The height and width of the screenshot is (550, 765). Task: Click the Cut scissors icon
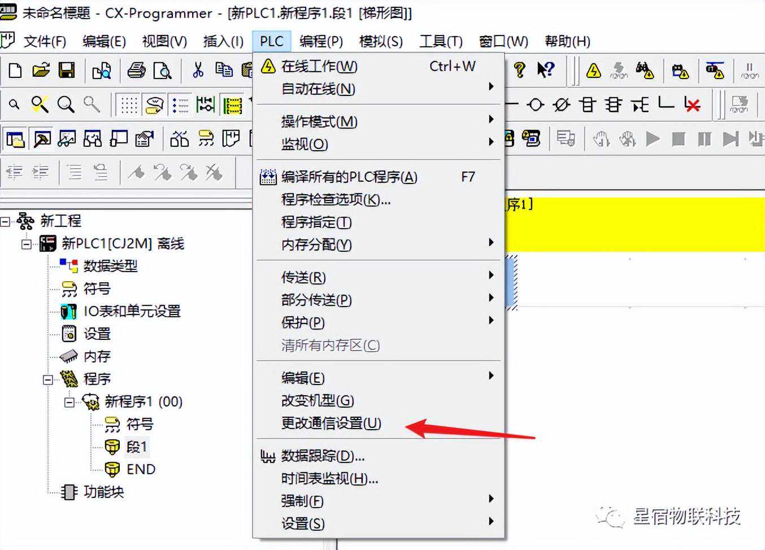coord(198,71)
